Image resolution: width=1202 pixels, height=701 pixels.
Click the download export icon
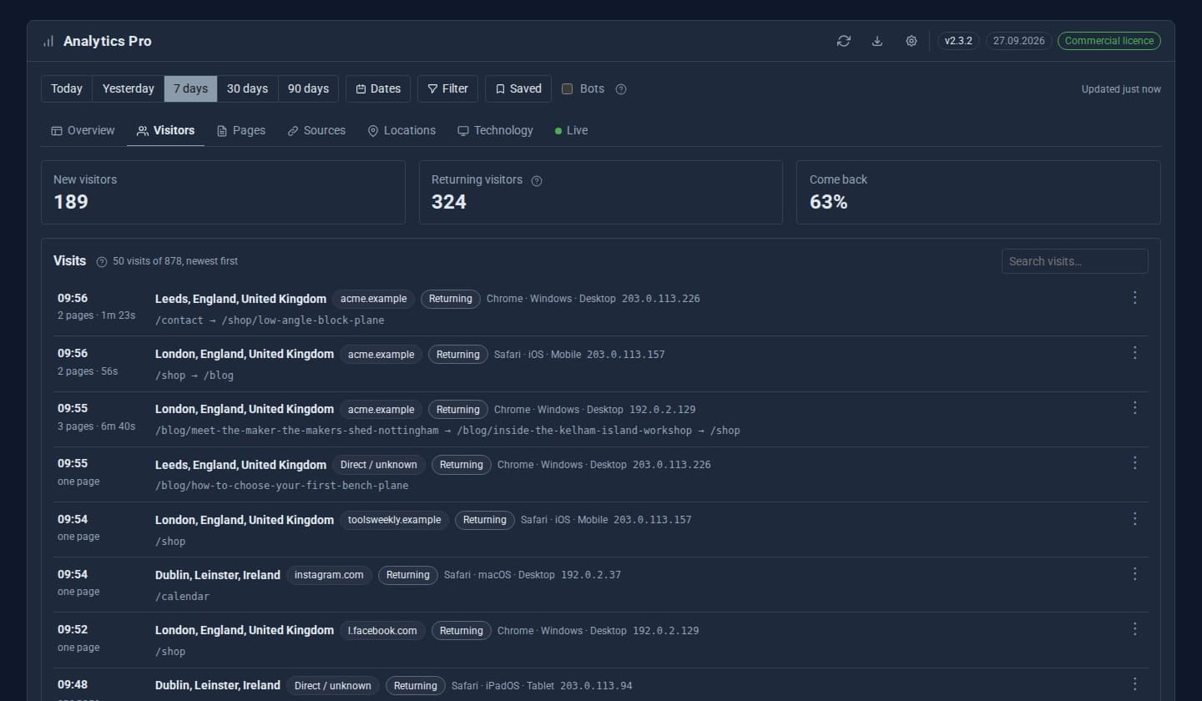click(877, 41)
